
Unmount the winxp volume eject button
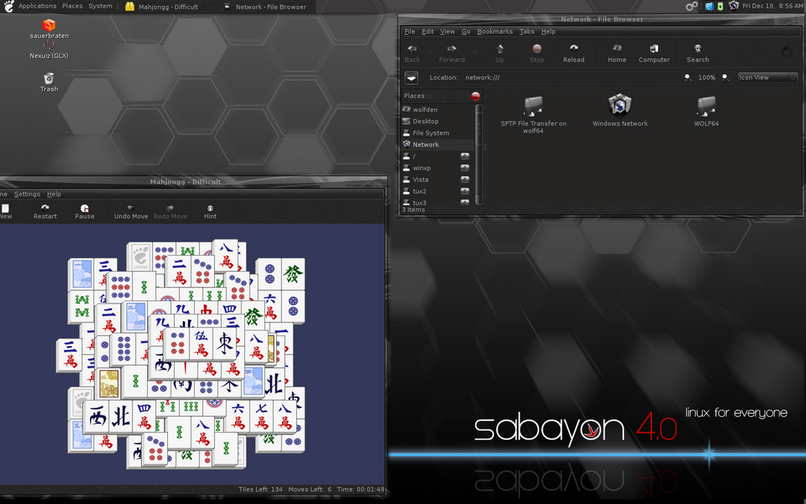(465, 168)
